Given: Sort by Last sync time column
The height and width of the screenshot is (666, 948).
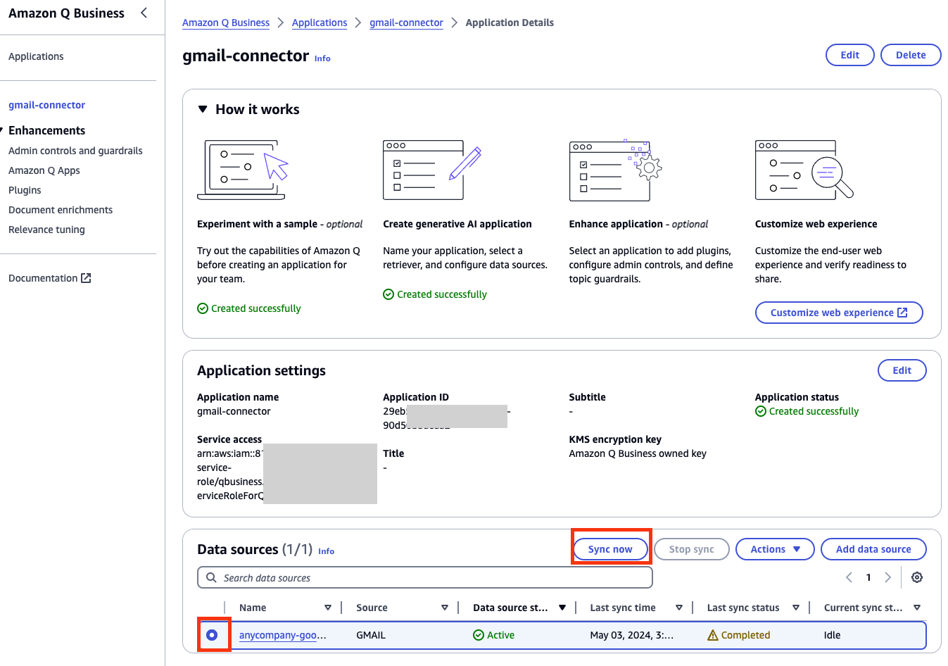Looking at the screenshot, I should point(679,608).
